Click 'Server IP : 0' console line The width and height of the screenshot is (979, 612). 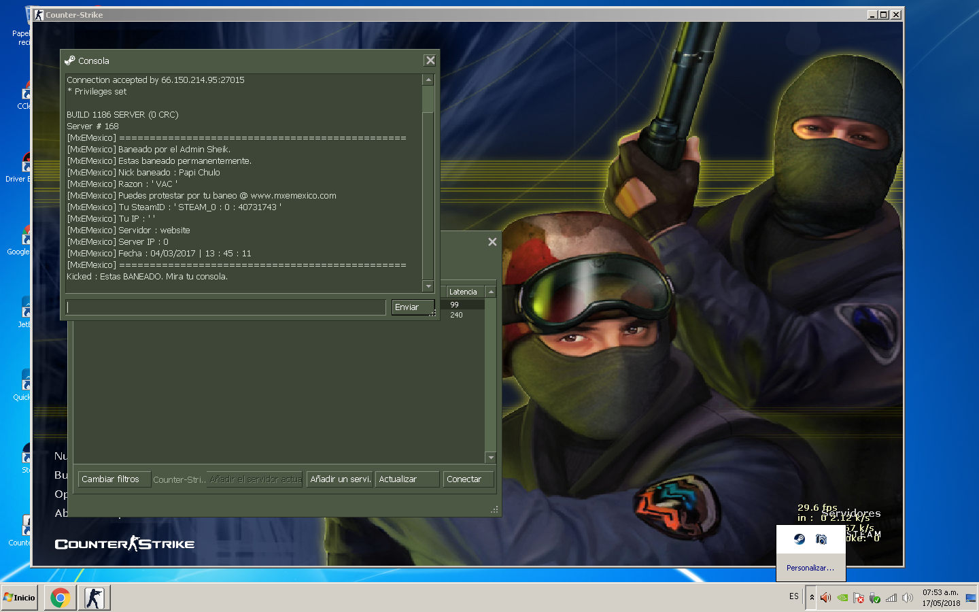click(118, 242)
